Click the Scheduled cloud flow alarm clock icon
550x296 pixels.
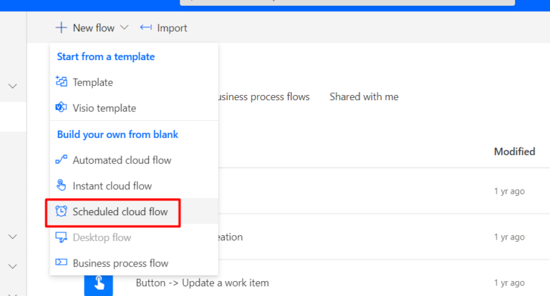(x=61, y=211)
